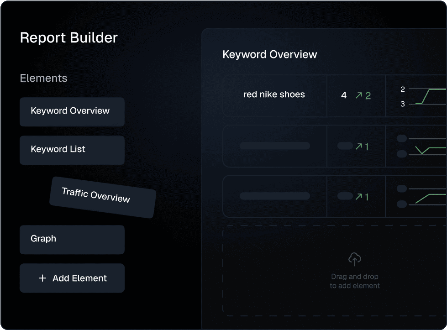Click the rank value 4 in first row

(344, 95)
